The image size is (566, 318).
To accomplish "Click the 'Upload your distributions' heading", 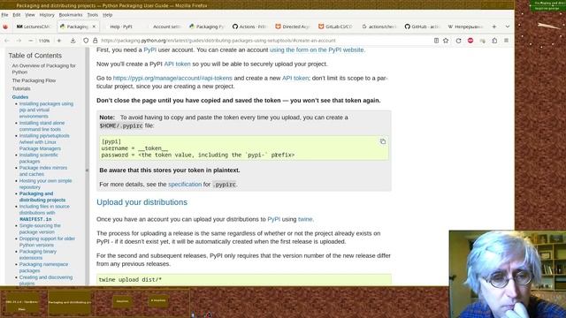I will [x=141, y=202].
